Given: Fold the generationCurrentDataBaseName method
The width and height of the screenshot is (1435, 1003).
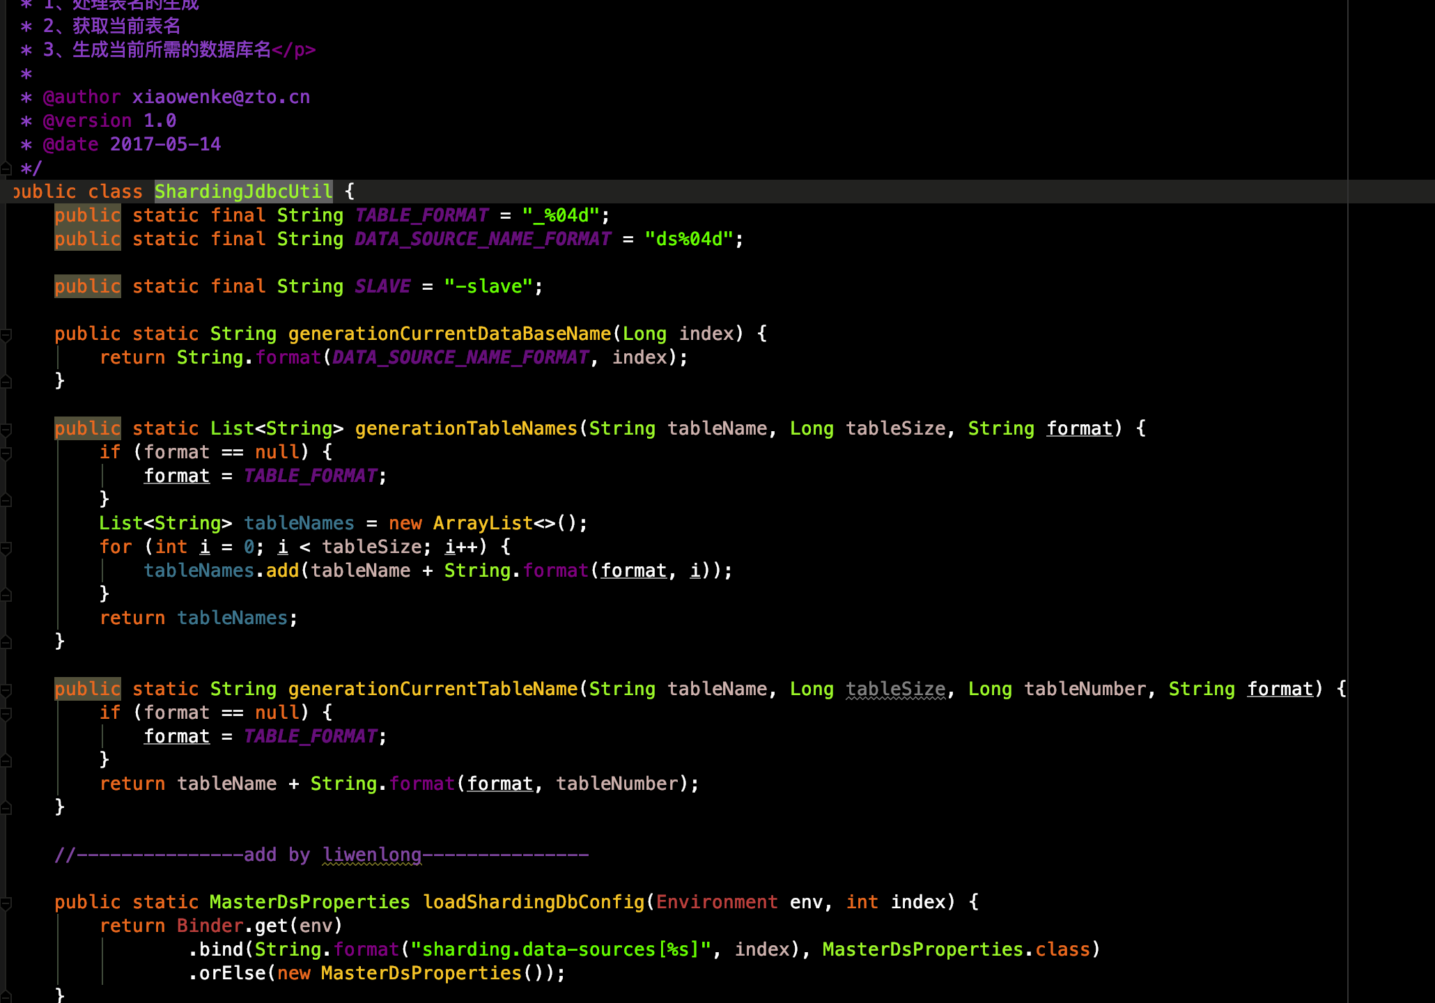Looking at the screenshot, I should click(6, 335).
